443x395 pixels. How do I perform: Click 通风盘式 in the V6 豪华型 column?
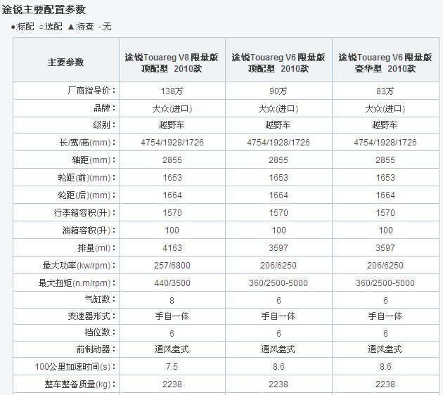coord(385,349)
